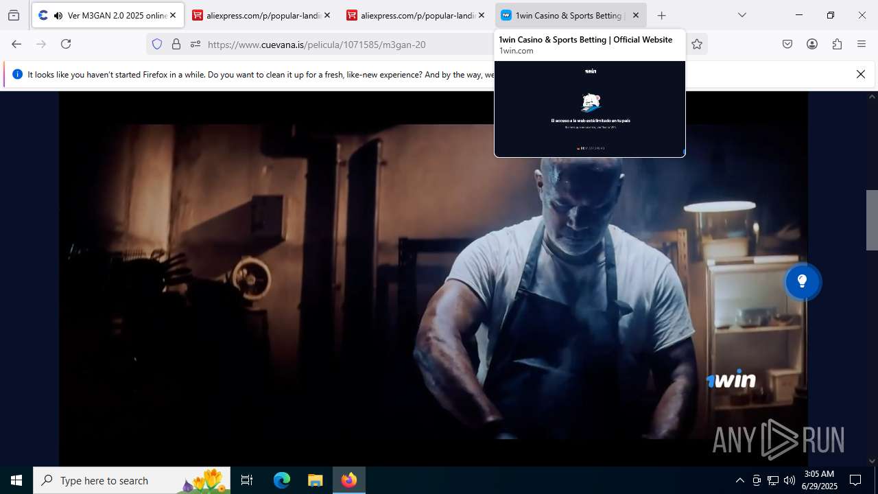Image resolution: width=878 pixels, height=494 pixels.
Task: Close the 1win Casino tab
Action: pyautogui.click(x=636, y=15)
